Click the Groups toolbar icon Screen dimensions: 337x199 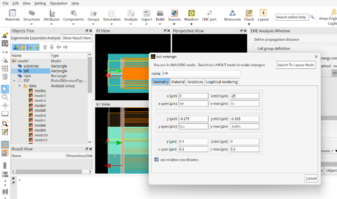(93, 13)
